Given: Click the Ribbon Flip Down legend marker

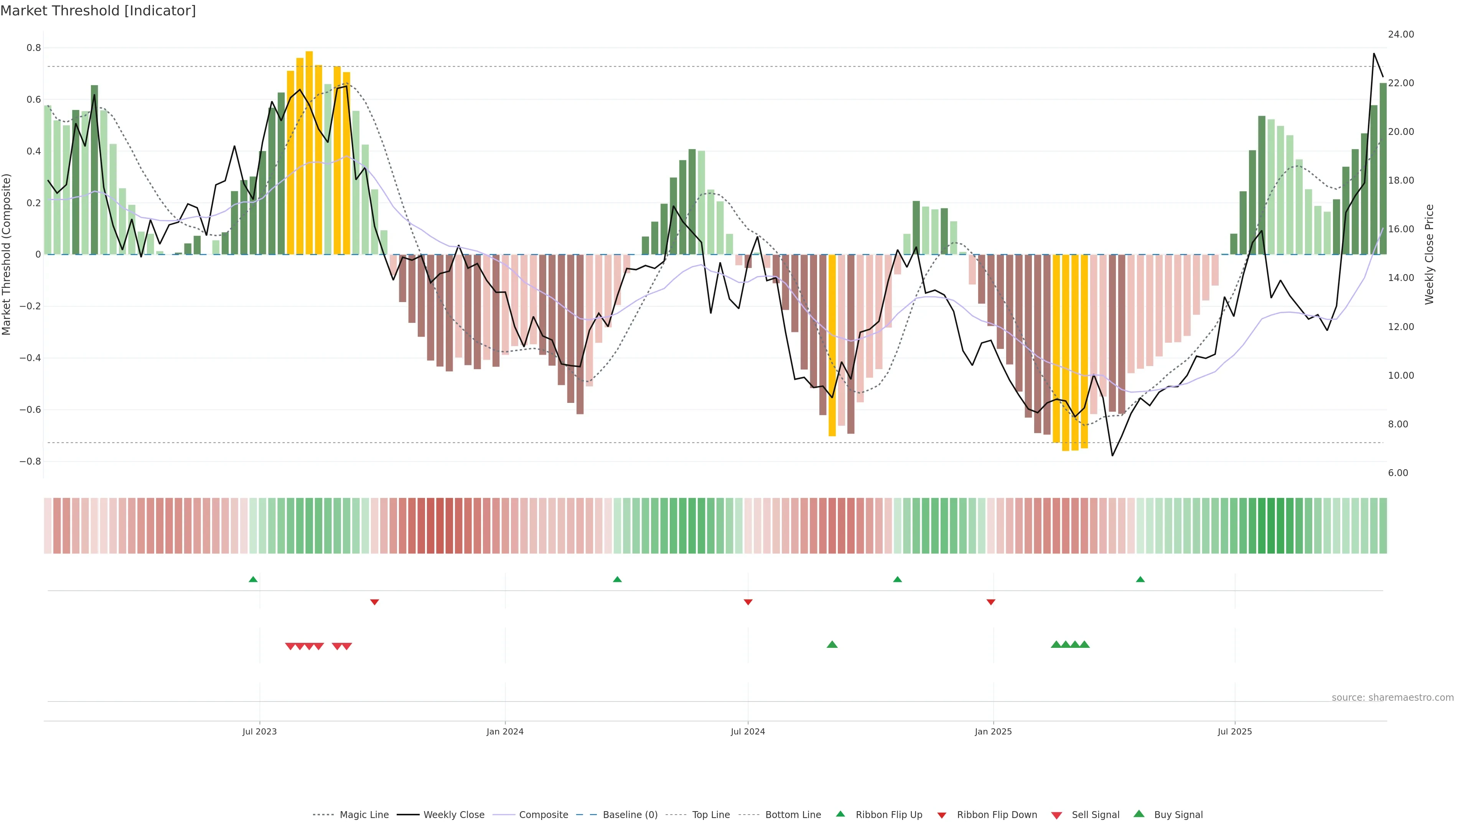Looking at the screenshot, I should click(x=941, y=815).
